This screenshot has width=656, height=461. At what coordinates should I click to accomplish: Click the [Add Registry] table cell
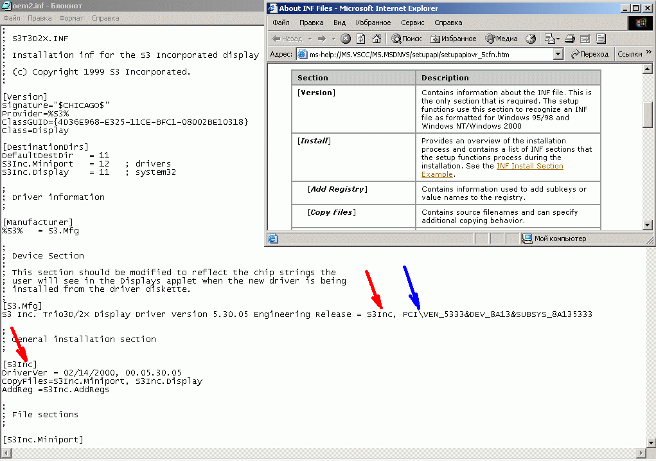[x=353, y=193]
